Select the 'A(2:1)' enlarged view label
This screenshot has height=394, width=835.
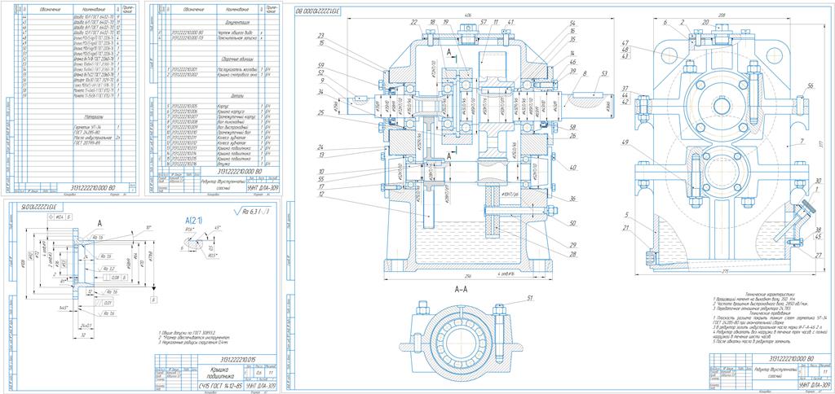point(193,221)
